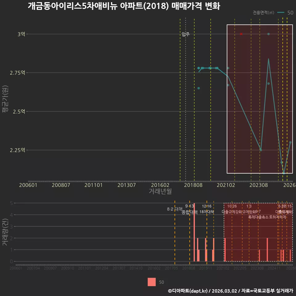Click the 8·2 대책 annotation

coord(175,209)
